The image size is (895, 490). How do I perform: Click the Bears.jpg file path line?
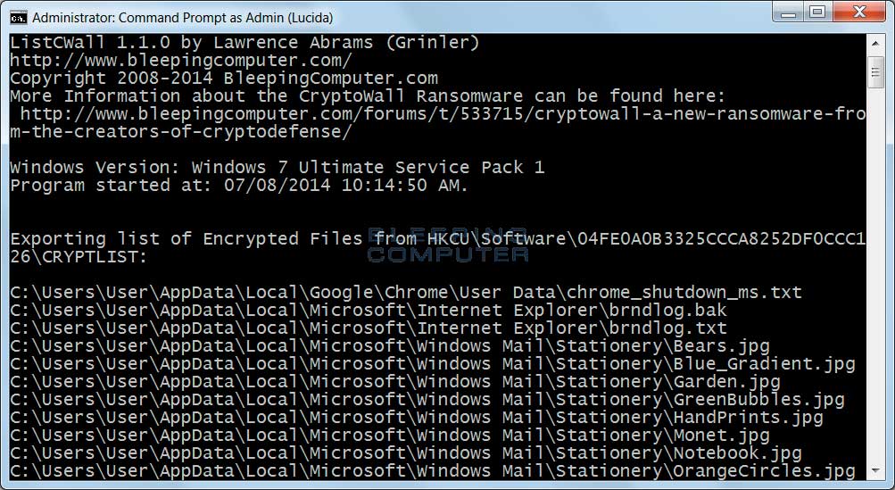pos(390,346)
